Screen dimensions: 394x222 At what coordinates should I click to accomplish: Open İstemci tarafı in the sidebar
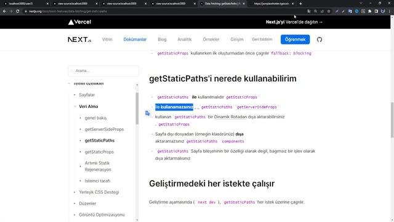click(x=97, y=181)
